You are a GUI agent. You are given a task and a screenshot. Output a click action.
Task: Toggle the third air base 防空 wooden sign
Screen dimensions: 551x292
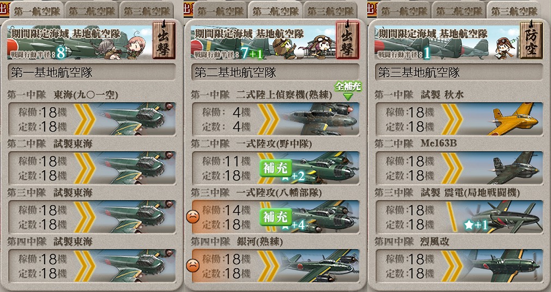(x=531, y=40)
